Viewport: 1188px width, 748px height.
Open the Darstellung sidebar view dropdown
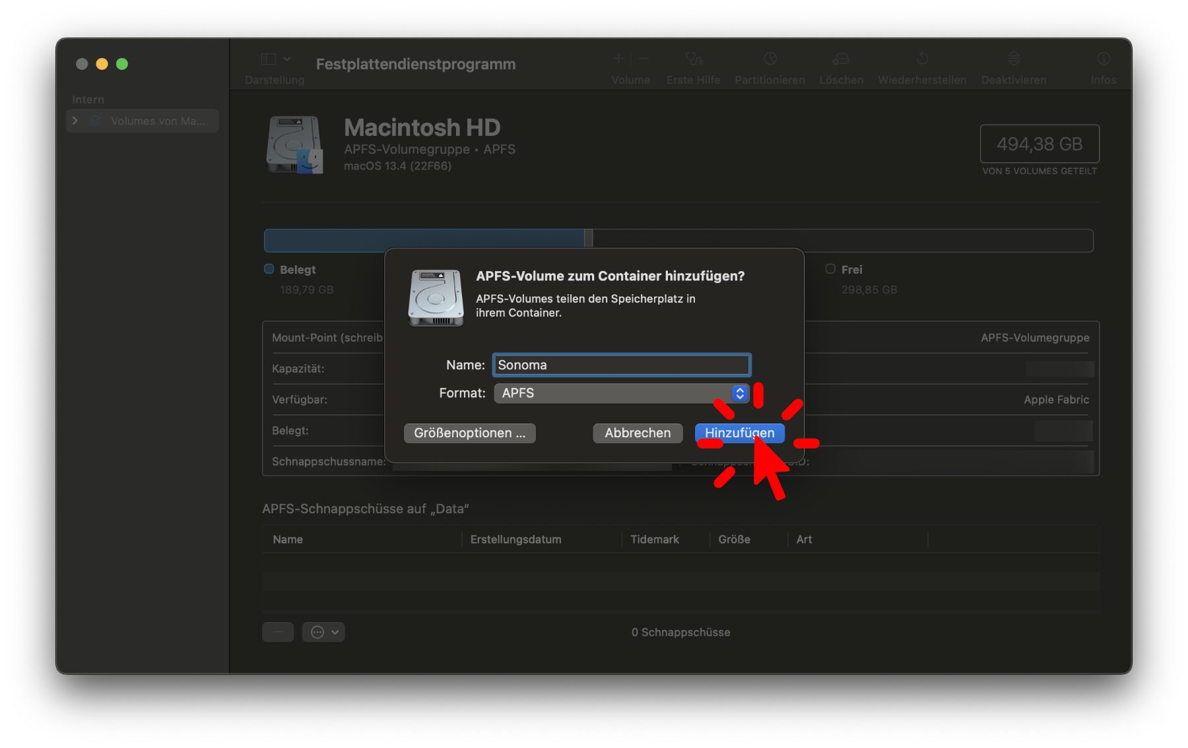(x=275, y=59)
